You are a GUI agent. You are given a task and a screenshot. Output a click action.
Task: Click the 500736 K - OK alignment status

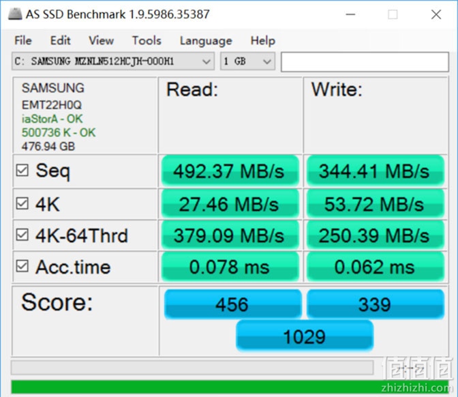(59, 133)
